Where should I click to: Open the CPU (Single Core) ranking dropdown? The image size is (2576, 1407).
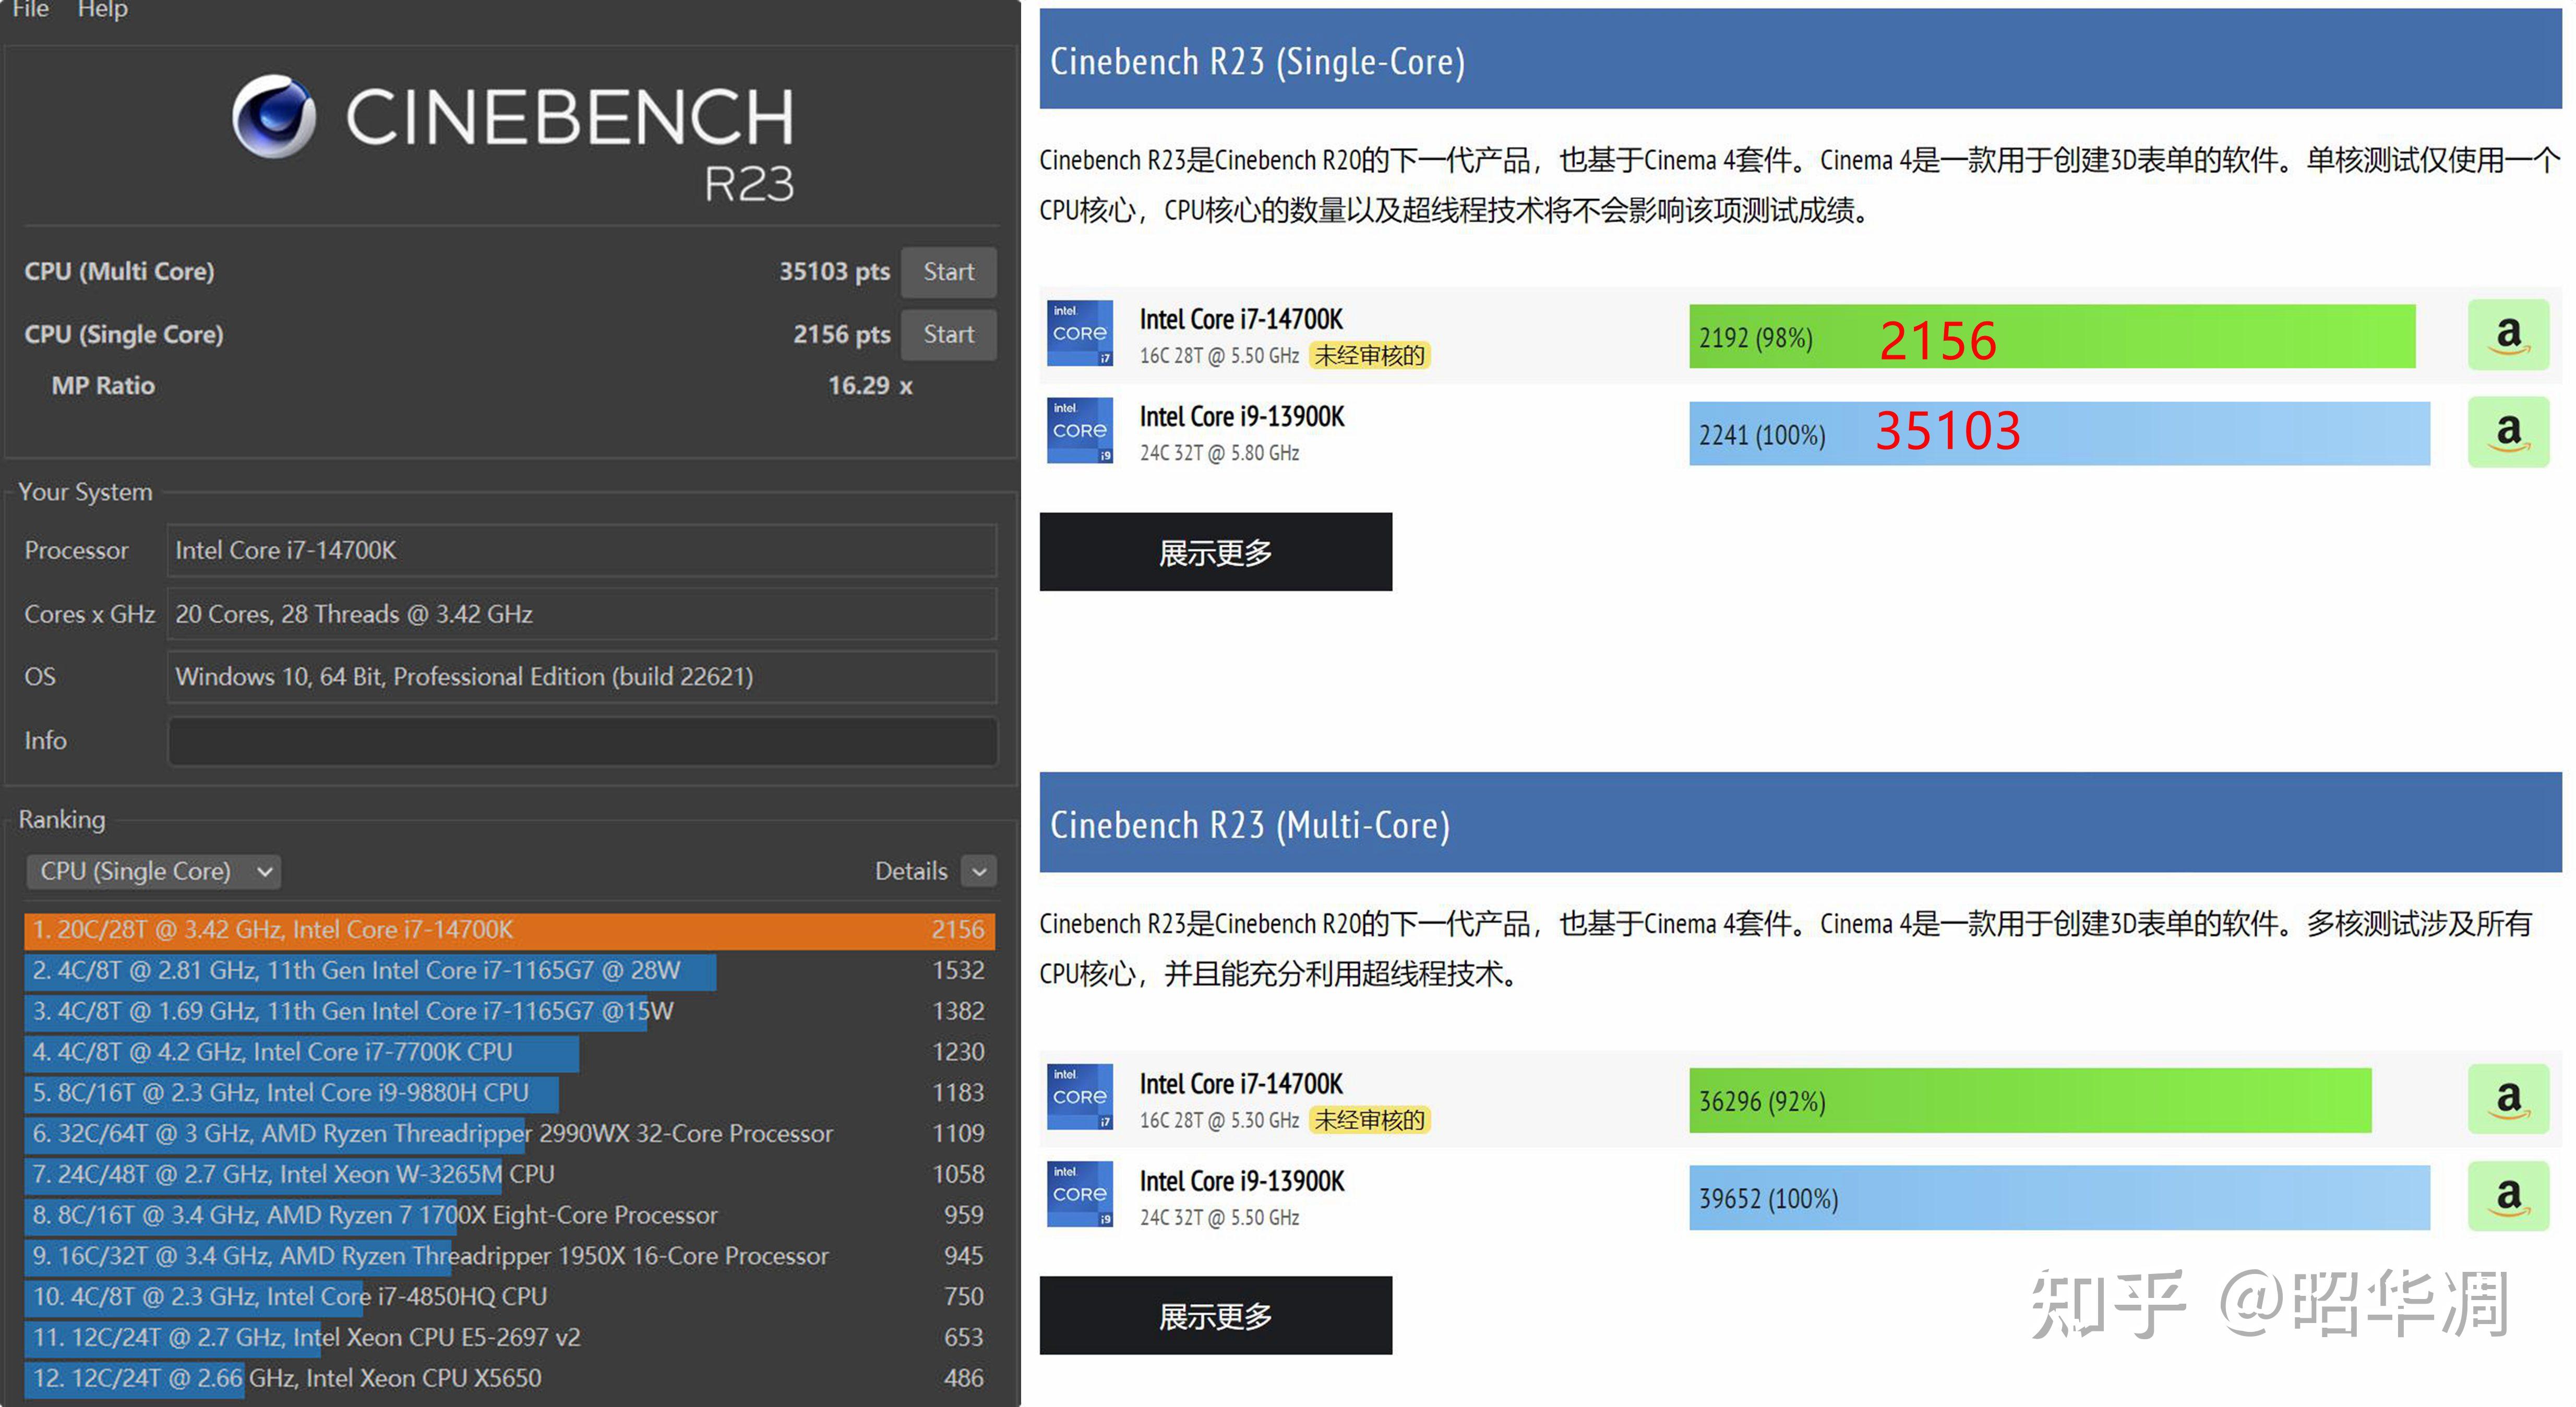(153, 871)
